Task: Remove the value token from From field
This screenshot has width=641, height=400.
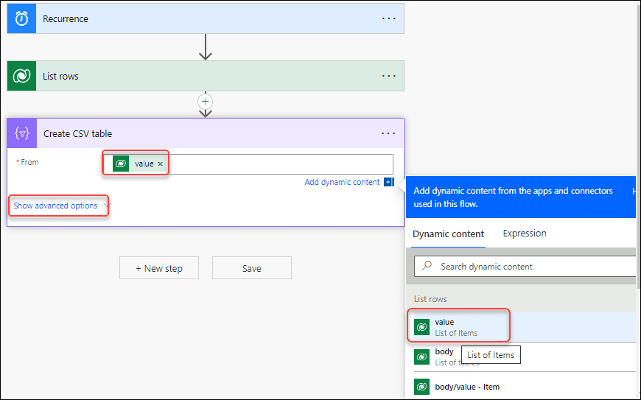Action: (x=161, y=164)
